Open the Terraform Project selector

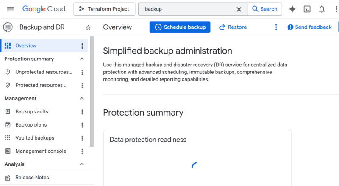click(x=104, y=9)
